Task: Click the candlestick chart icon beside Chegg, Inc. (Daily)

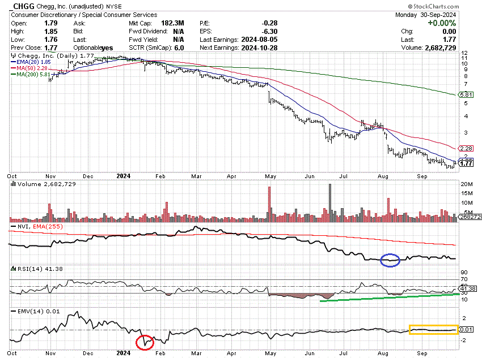Action: [x=12, y=56]
